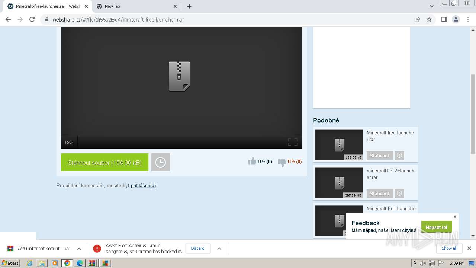Open the minecraft1.7.2+launcher.rar thumbnail
This screenshot has width=476, height=268.
pyautogui.click(x=339, y=183)
